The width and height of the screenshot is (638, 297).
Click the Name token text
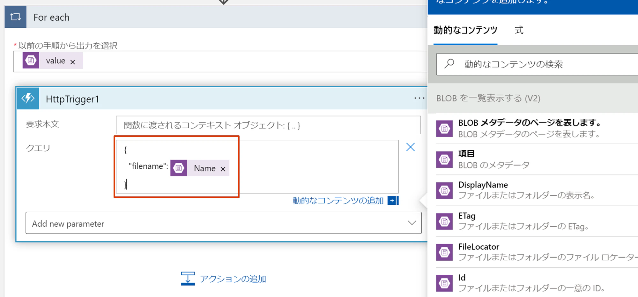click(205, 168)
